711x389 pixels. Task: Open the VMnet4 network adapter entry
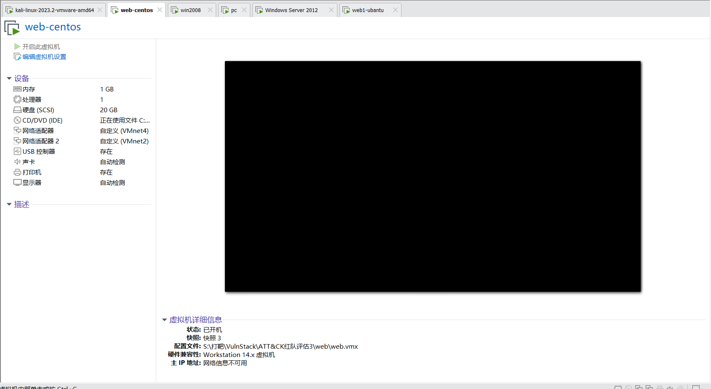pos(38,130)
